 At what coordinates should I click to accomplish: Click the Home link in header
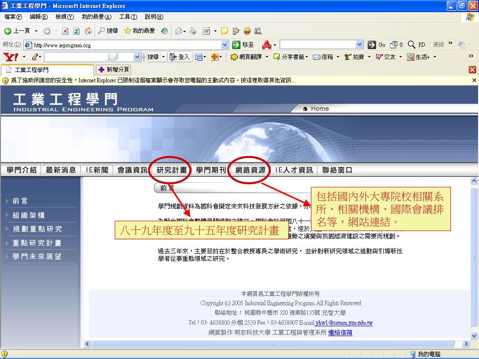(x=316, y=108)
